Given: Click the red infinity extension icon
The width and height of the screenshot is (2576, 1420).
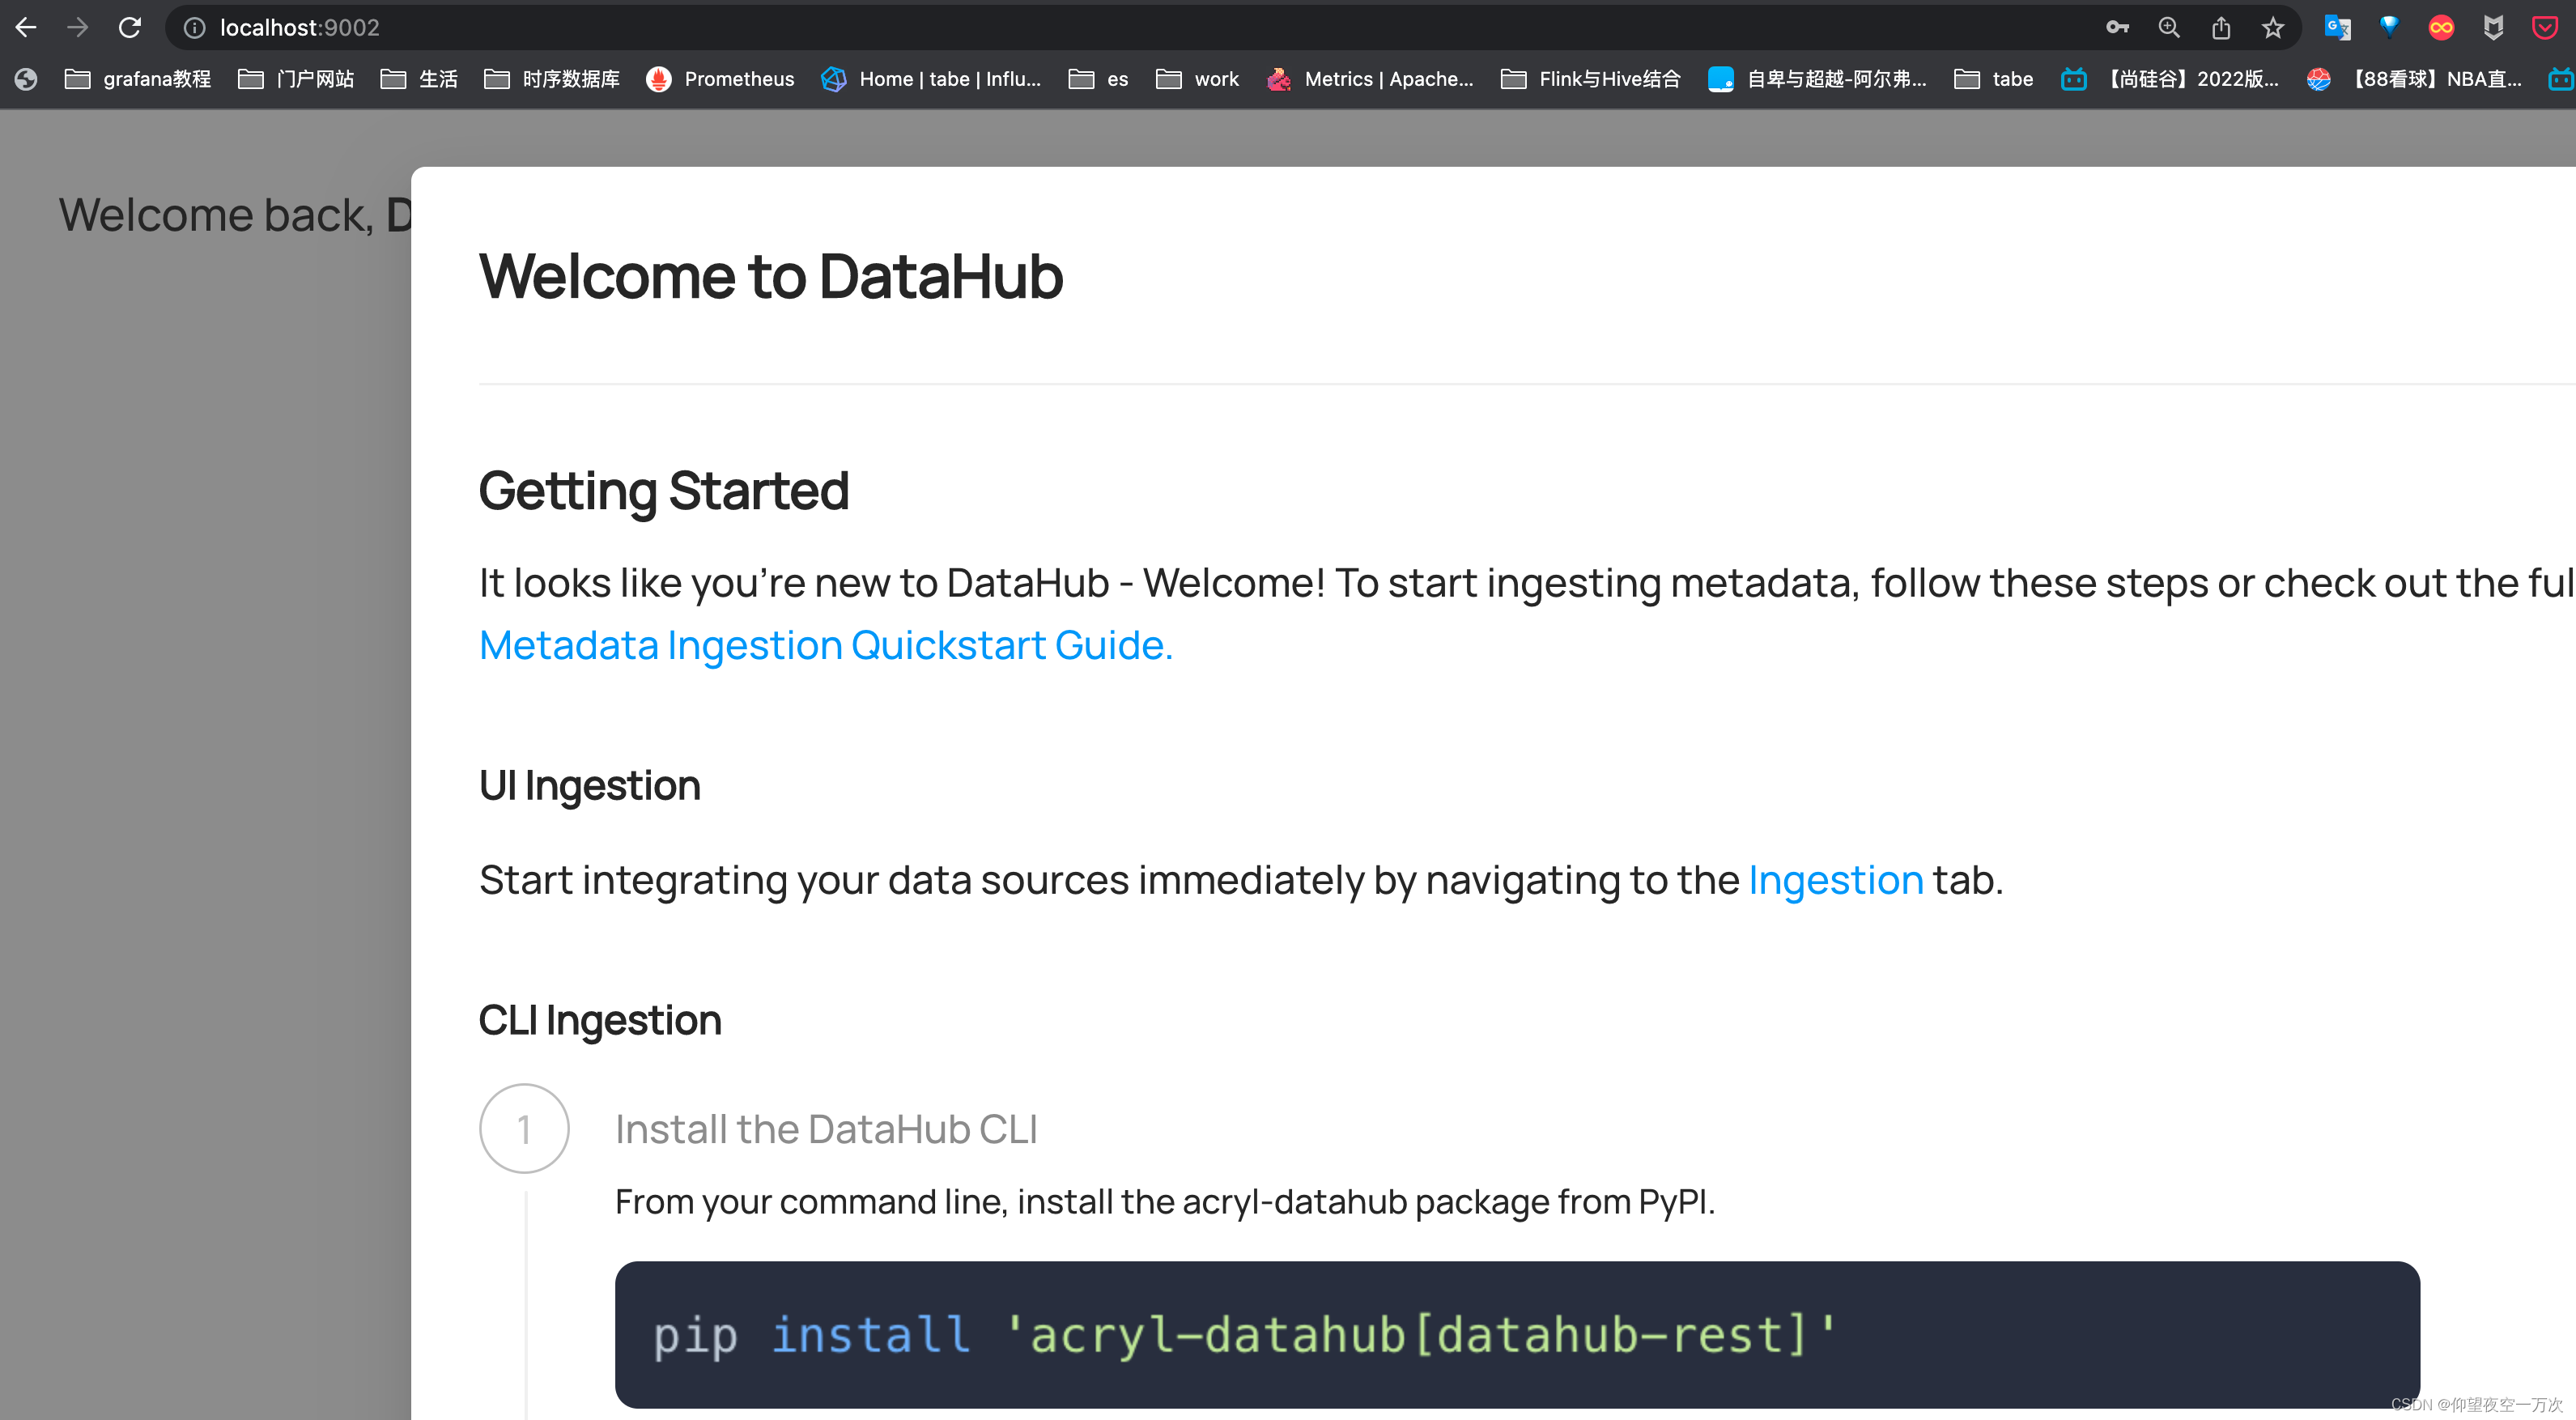Looking at the screenshot, I should [x=2442, y=27].
